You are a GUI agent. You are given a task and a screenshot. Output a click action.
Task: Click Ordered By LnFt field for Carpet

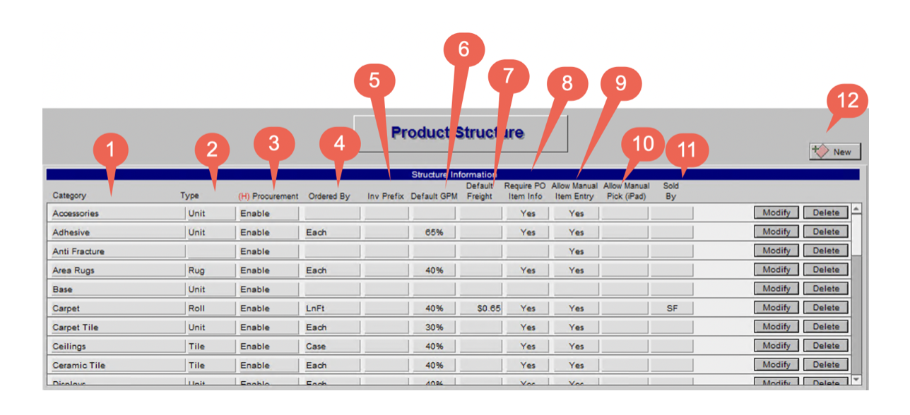(x=332, y=308)
